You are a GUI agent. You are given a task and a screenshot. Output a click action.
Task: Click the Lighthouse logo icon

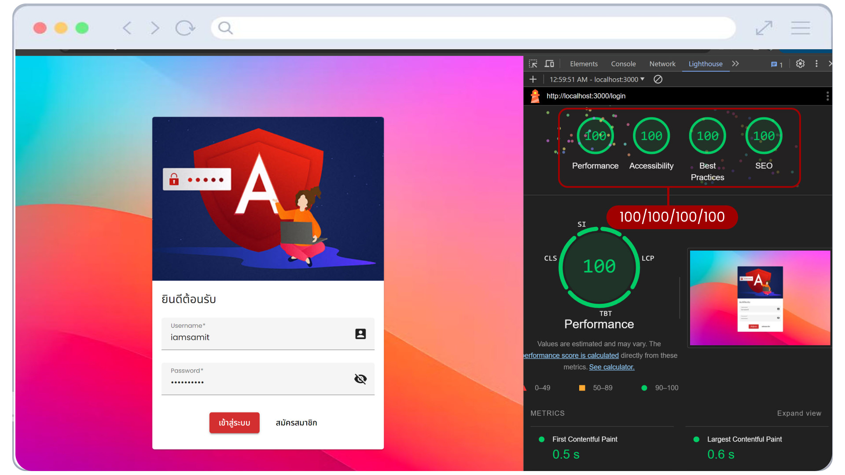[x=535, y=96]
